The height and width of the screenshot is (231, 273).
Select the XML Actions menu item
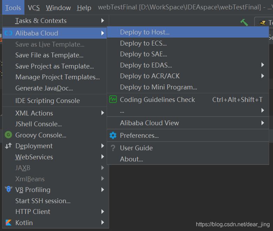tap(55, 113)
